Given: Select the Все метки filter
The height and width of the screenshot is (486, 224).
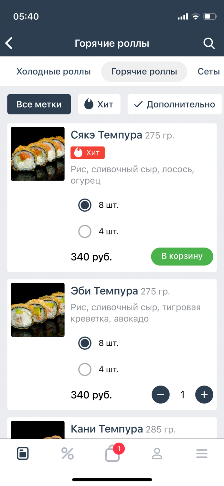Looking at the screenshot, I should (39, 104).
